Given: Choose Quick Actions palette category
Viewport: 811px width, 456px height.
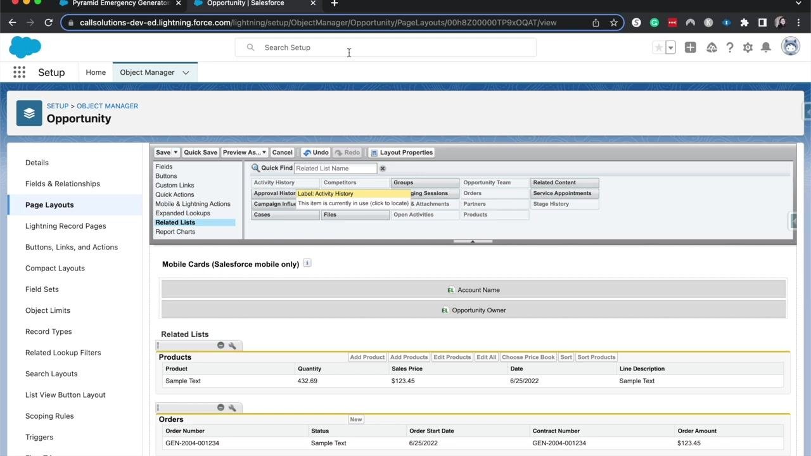Looking at the screenshot, I should point(175,194).
